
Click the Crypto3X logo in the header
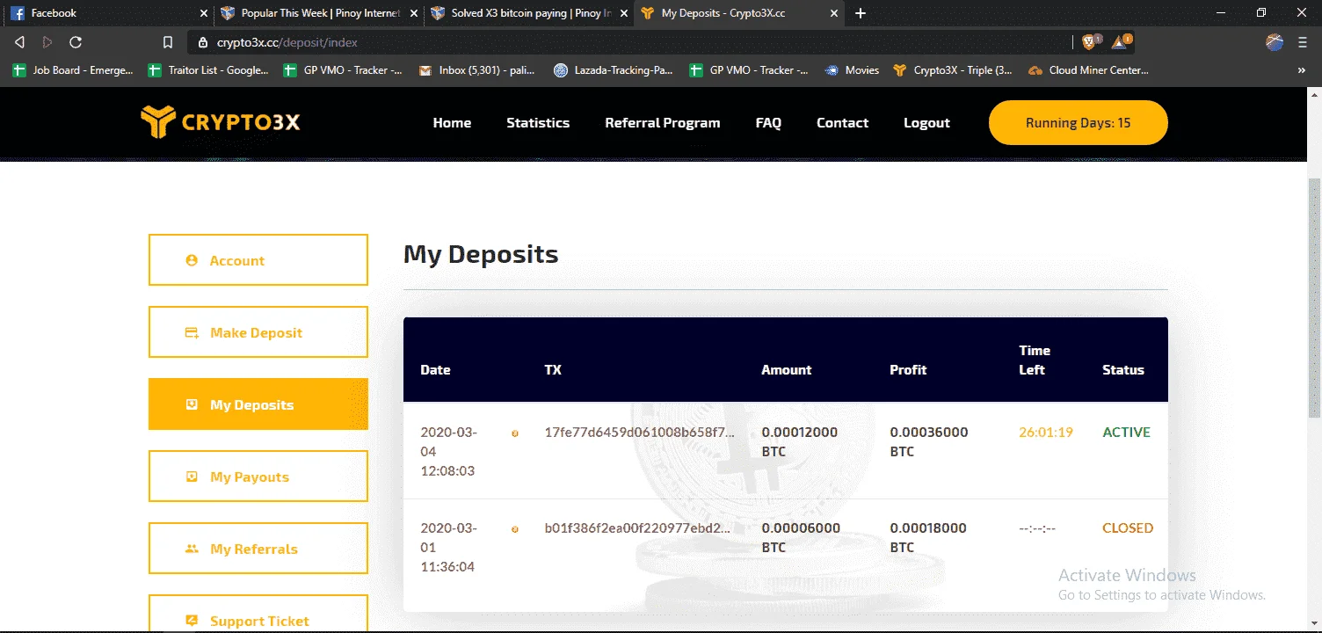(221, 122)
